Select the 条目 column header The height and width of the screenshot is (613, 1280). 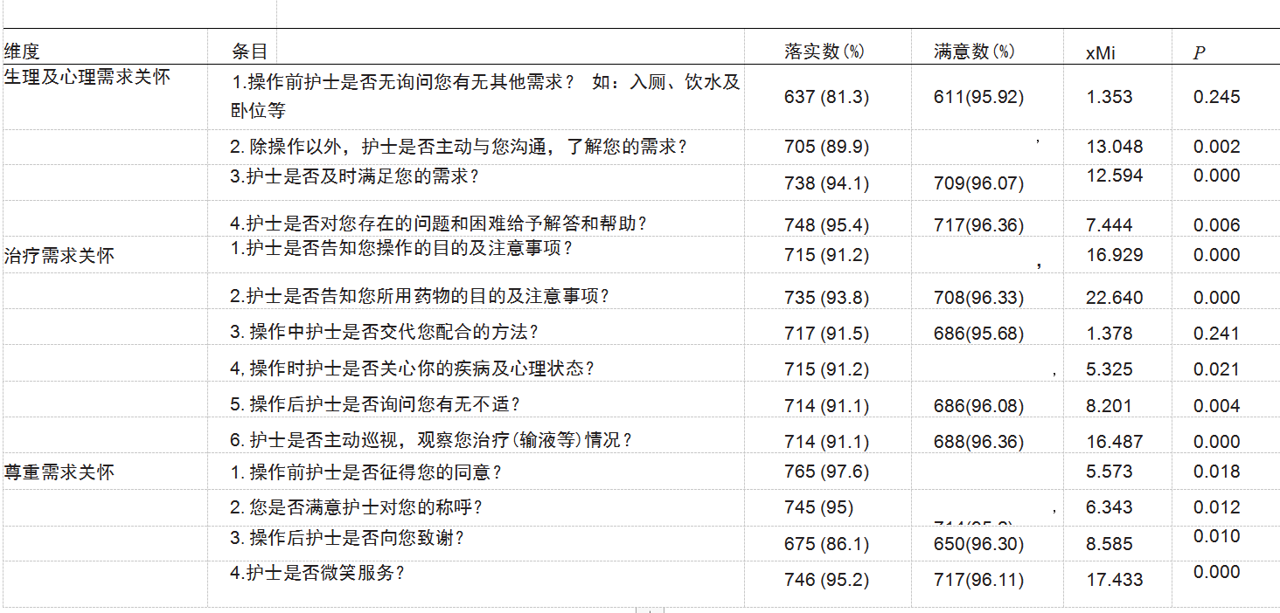pyautogui.click(x=249, y=52)
